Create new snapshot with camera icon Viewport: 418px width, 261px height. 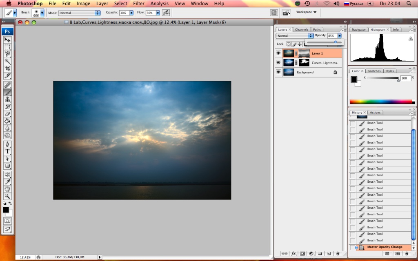click(397, 254)
